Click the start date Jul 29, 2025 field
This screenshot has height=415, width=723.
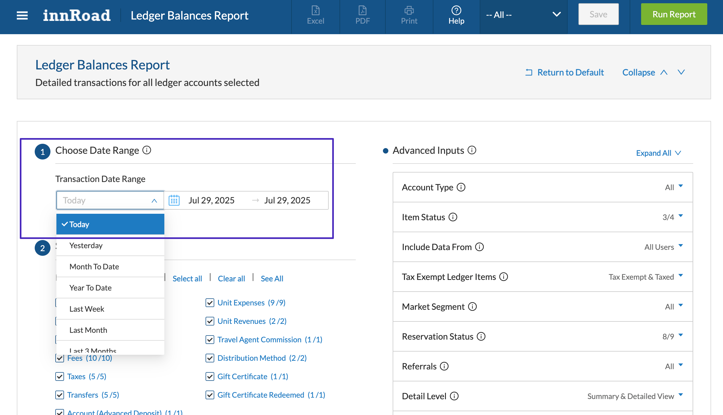click(211, 200)
